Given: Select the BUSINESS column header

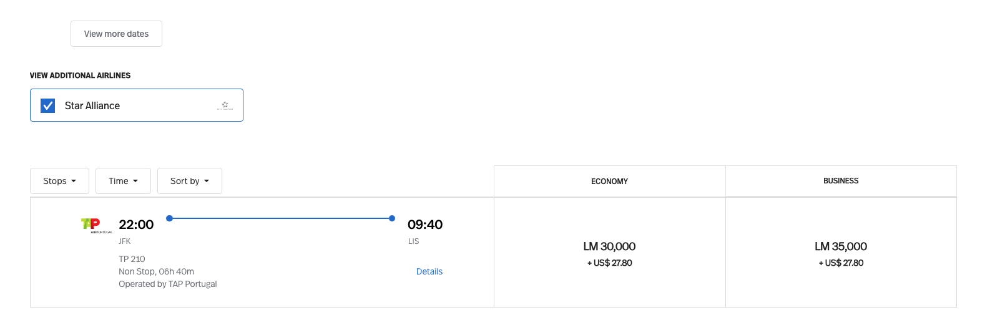Looking at the screenshot, I should tap(841, 181).
